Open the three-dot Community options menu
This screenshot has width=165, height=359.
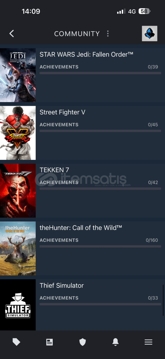tap(108, 34)
